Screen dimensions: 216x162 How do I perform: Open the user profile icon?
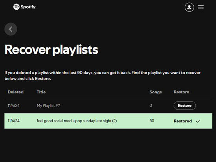tap(189, 7)
